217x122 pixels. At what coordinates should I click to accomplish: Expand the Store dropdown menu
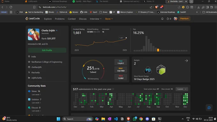[x=109, y=19]
